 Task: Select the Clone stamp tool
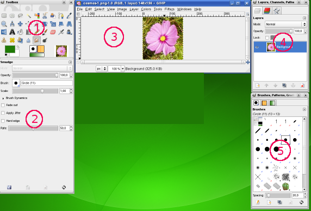point(4,40)
